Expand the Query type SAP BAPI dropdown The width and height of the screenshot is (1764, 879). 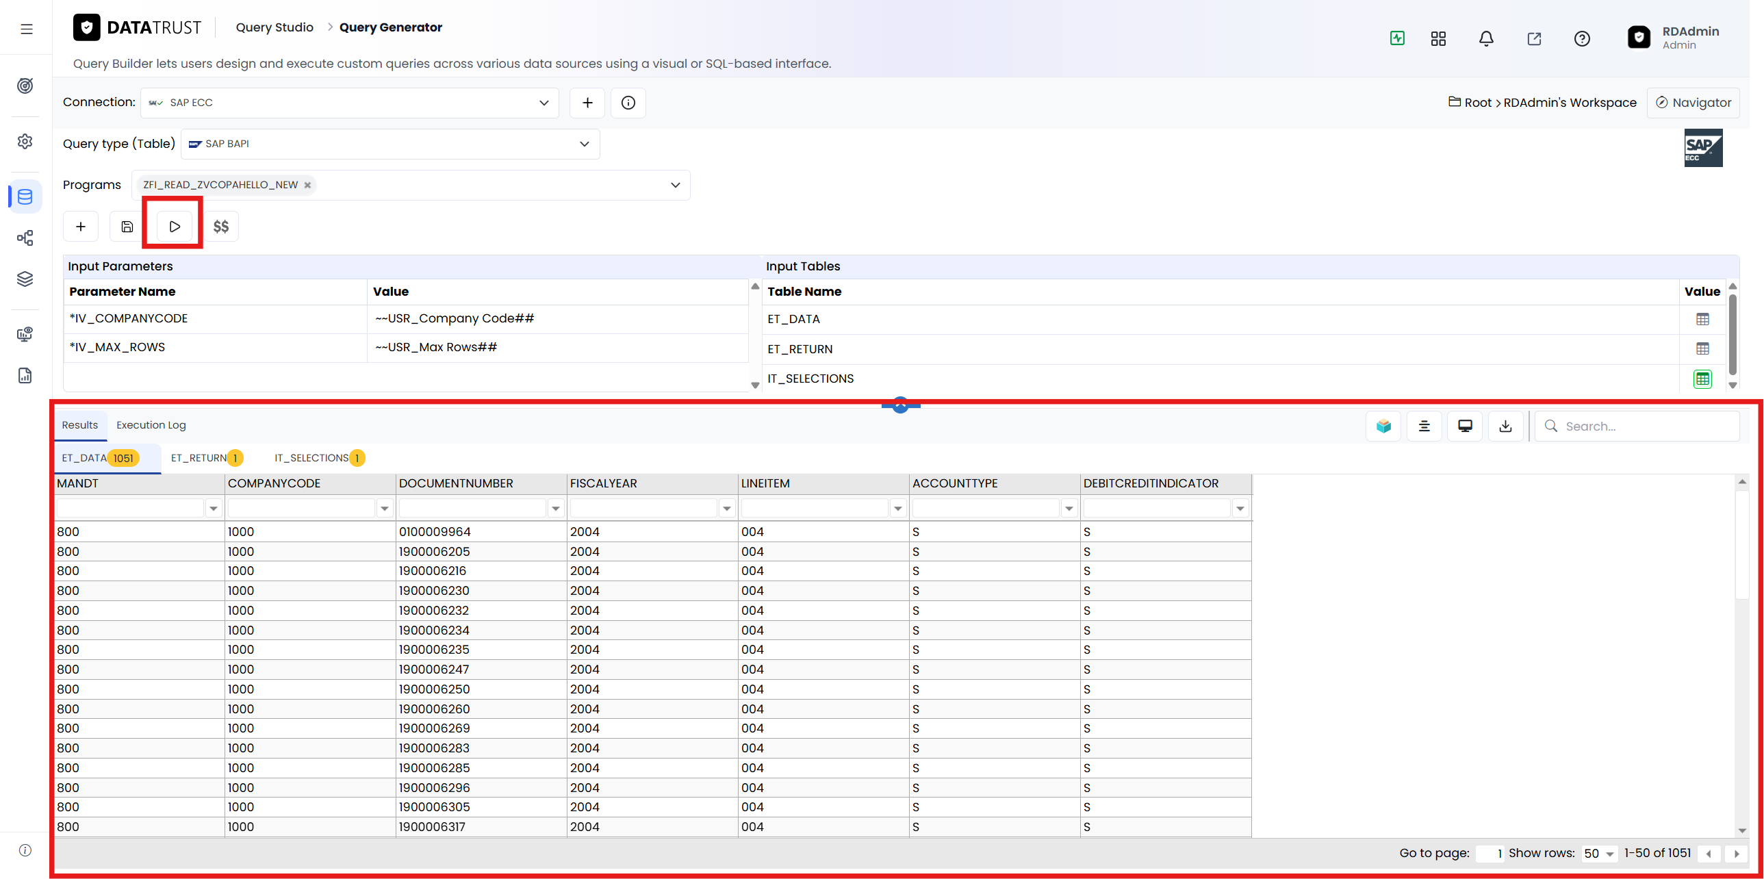(390, 144)
